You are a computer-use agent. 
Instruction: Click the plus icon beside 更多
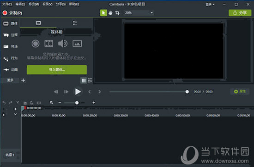coord(23,80)
